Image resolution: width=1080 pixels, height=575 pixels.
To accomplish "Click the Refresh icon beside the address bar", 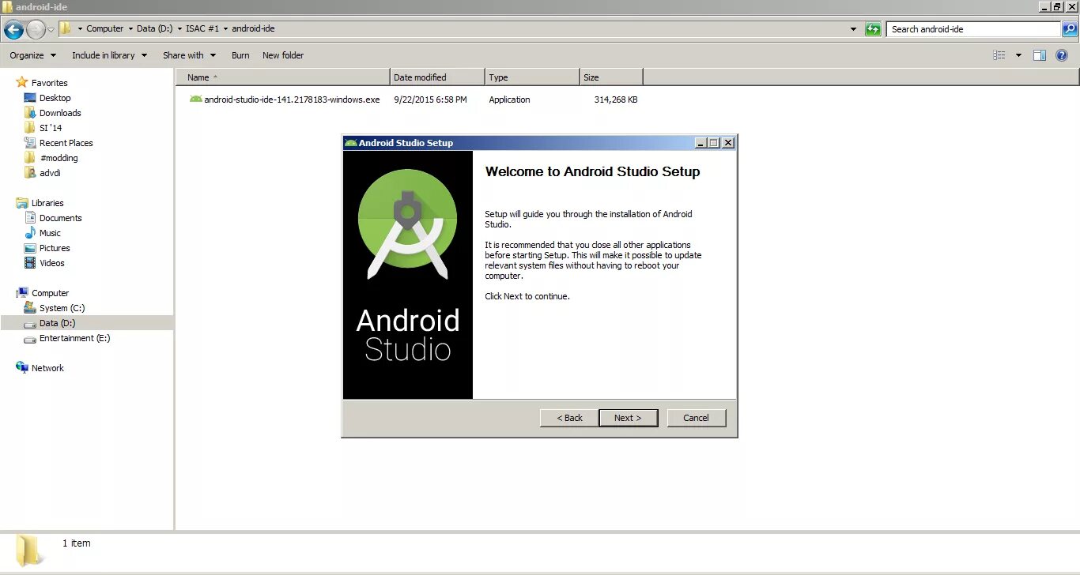I will coord(873,29).
